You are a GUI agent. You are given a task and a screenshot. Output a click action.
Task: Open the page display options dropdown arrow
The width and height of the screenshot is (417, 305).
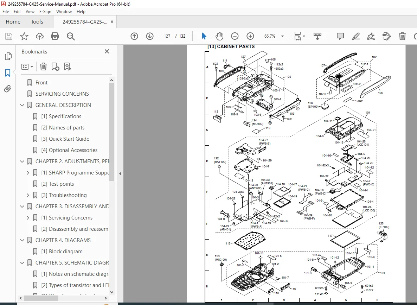tap(304, 36)
